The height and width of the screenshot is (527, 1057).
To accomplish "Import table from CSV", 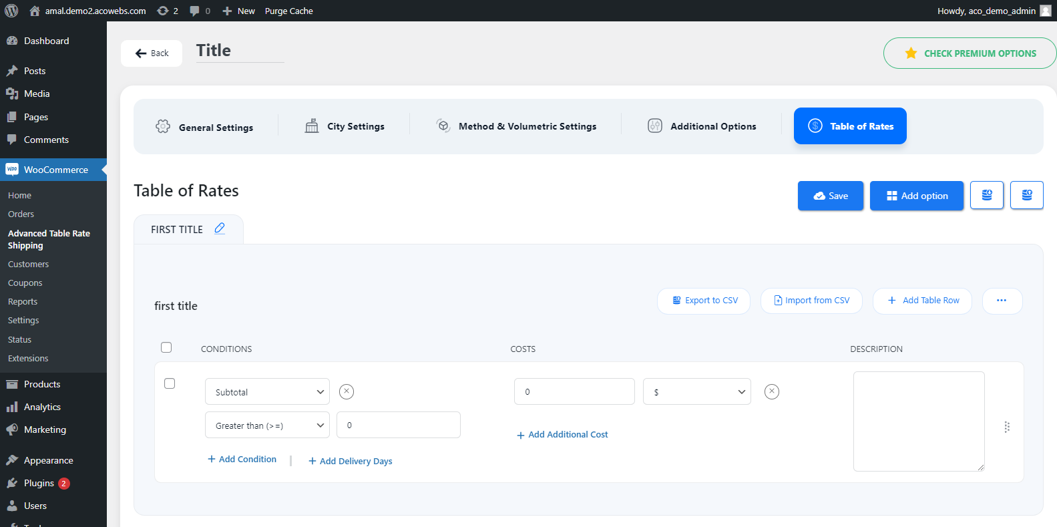I will (x=811, y=301).
